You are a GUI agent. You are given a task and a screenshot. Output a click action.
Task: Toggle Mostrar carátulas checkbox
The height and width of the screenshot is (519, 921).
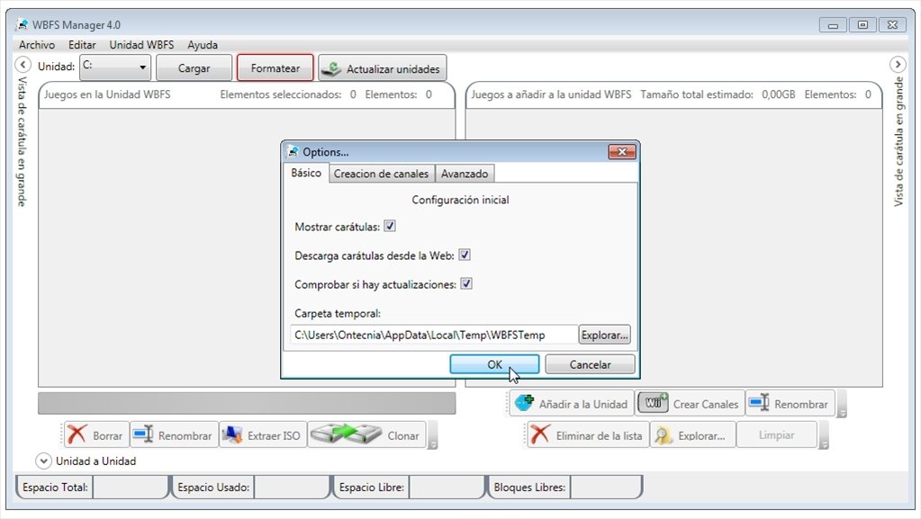(x=390, y=226)
